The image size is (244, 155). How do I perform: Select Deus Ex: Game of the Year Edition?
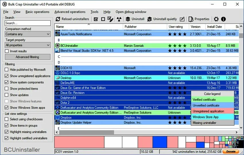coord(147,88)
